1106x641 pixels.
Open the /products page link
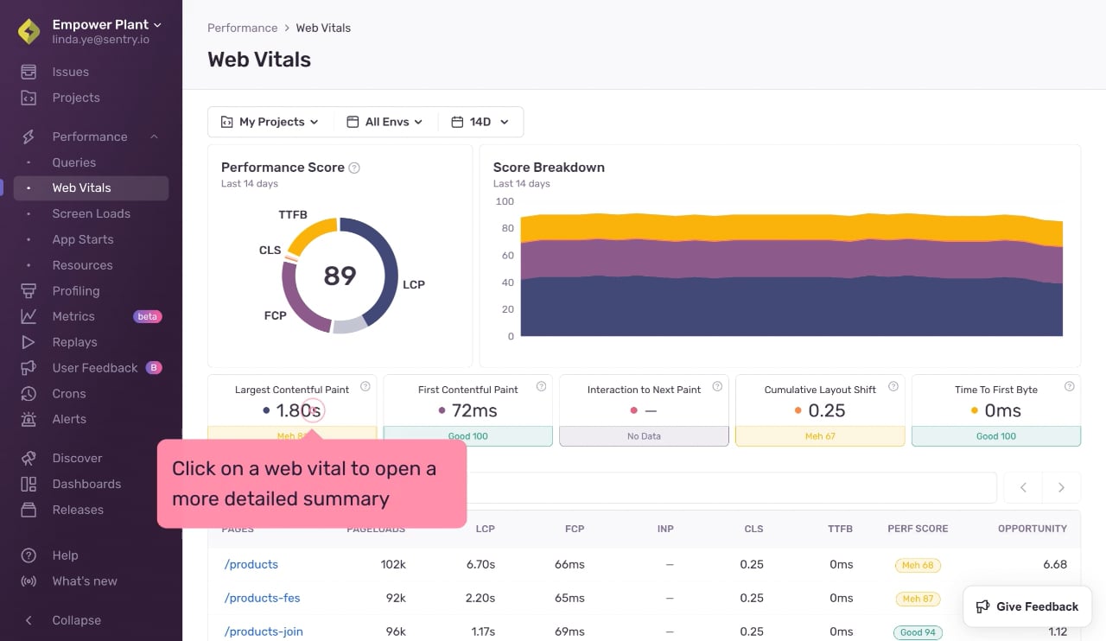251,564
